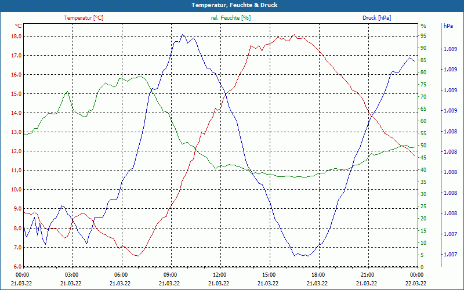Select the '21:00' time axis label

click(x=367, y=274)
